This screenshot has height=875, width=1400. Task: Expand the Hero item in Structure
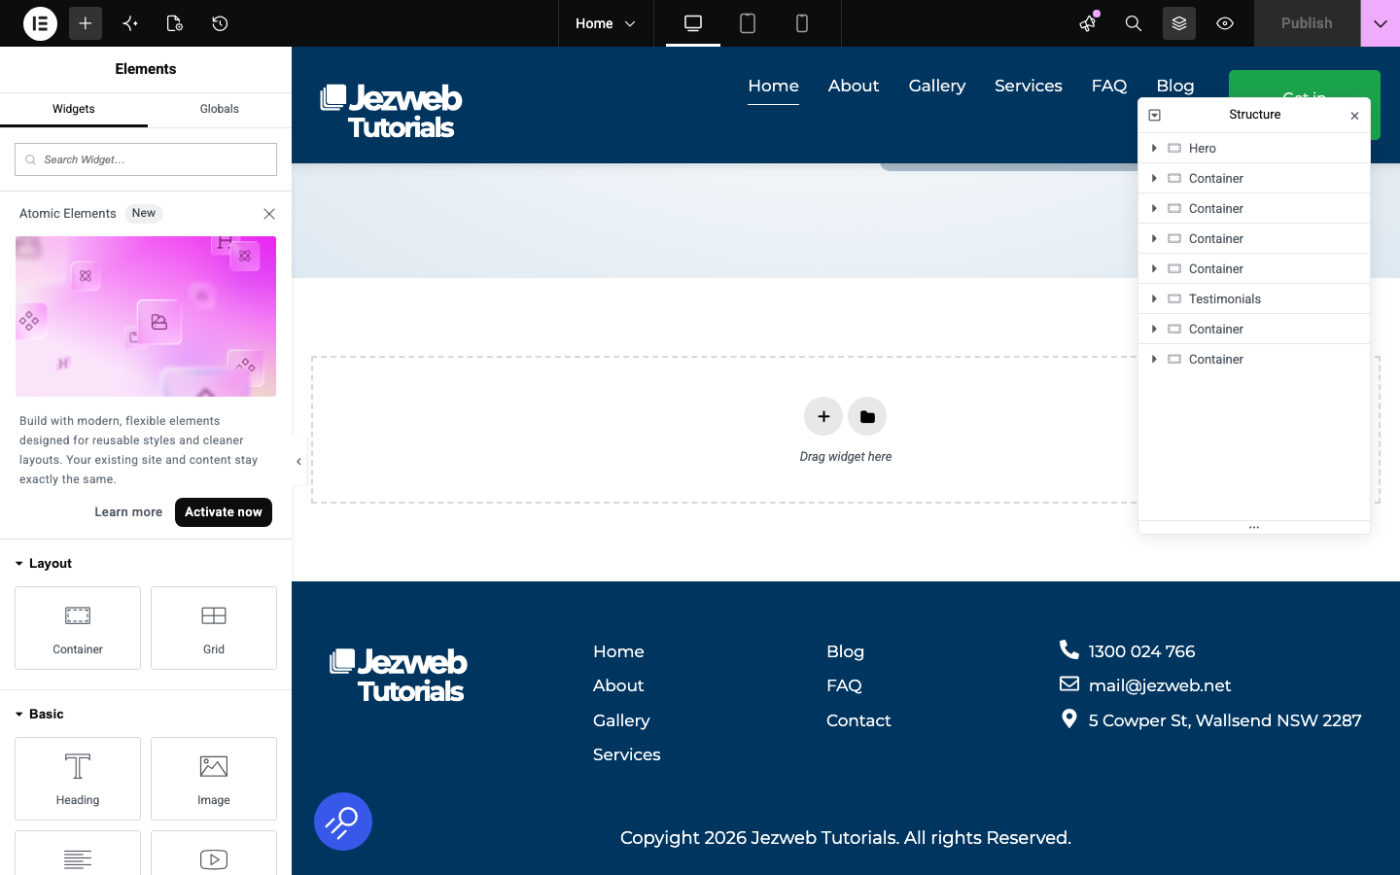point(1154,149)
